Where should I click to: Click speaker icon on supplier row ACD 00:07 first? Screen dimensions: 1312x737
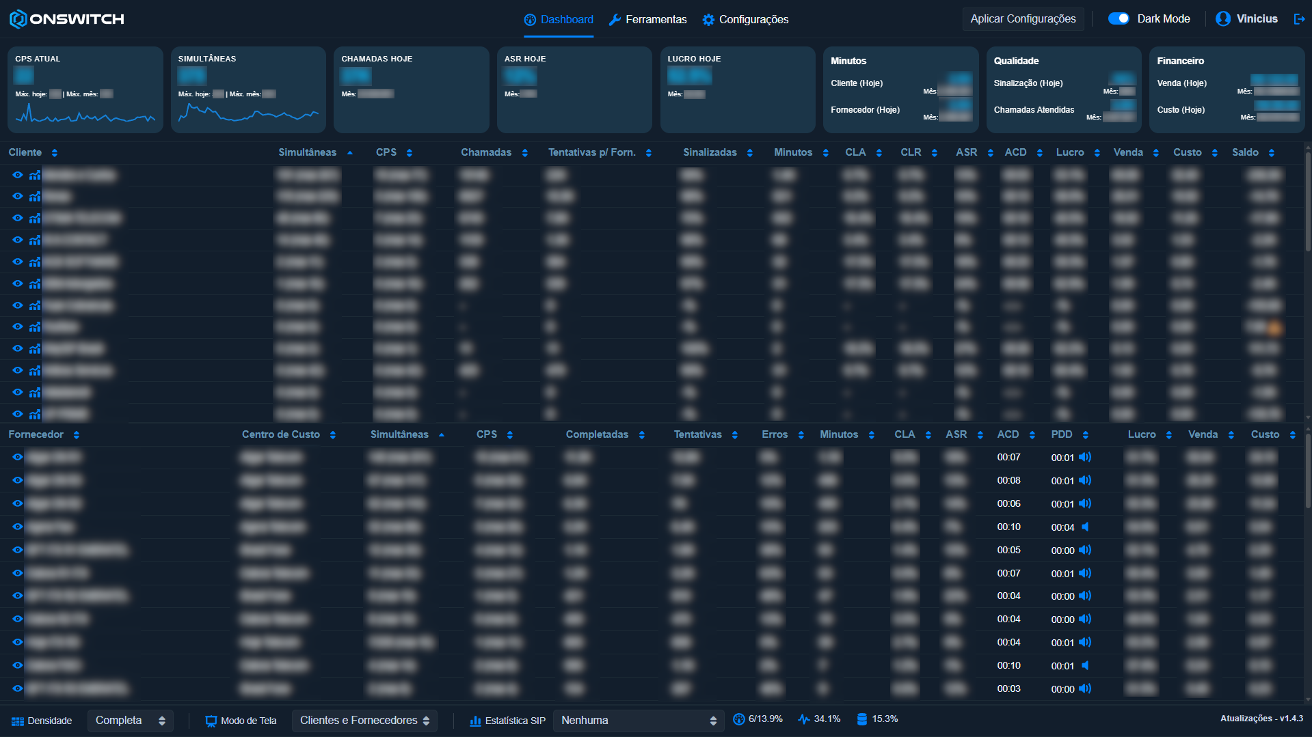[1085, 457]
